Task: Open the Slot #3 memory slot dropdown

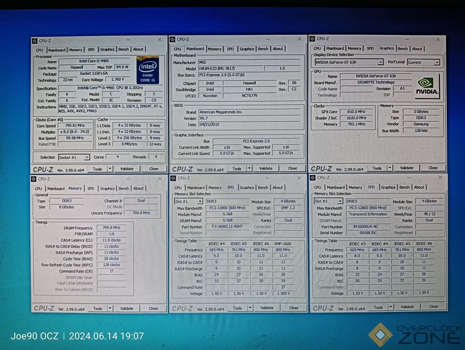Action: click(340, 201)
